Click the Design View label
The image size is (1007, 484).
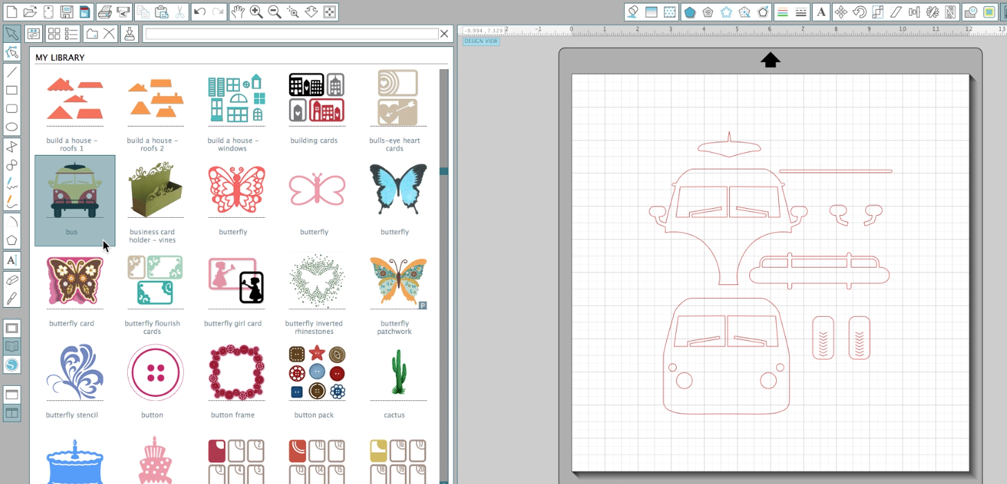(x=480, y=41)
